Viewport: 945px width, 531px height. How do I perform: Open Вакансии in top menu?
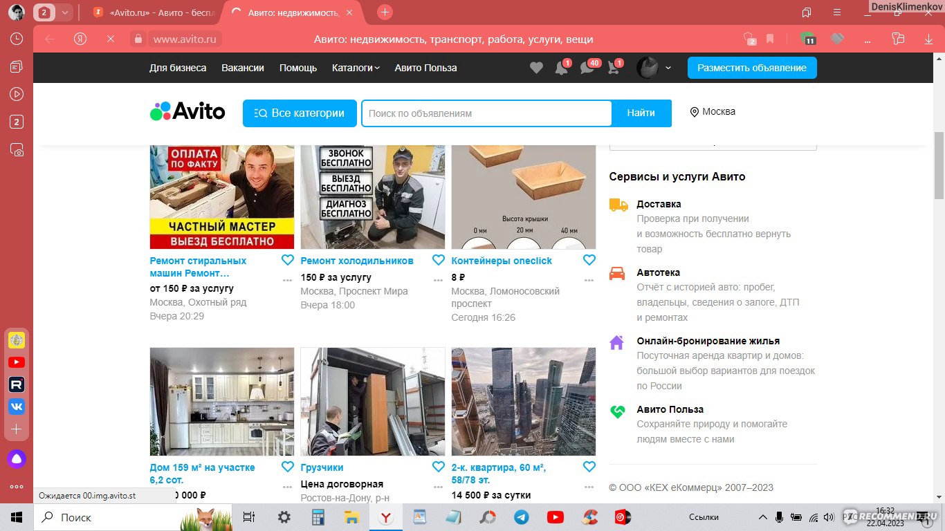243,68
